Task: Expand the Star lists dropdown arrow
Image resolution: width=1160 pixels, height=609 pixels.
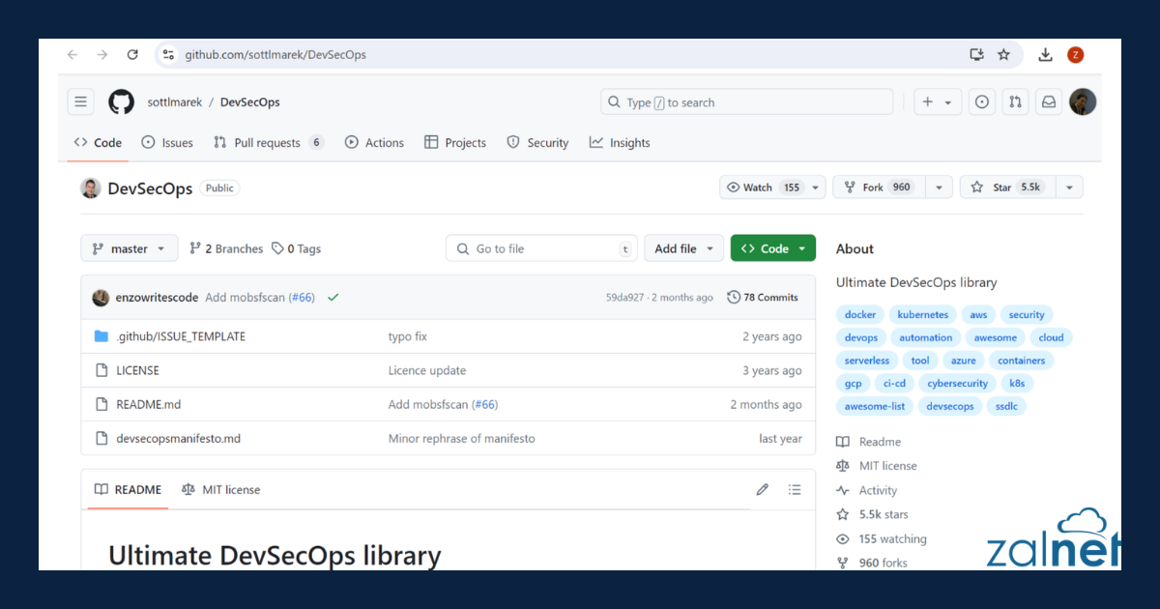Action: tap(1070, 188)
